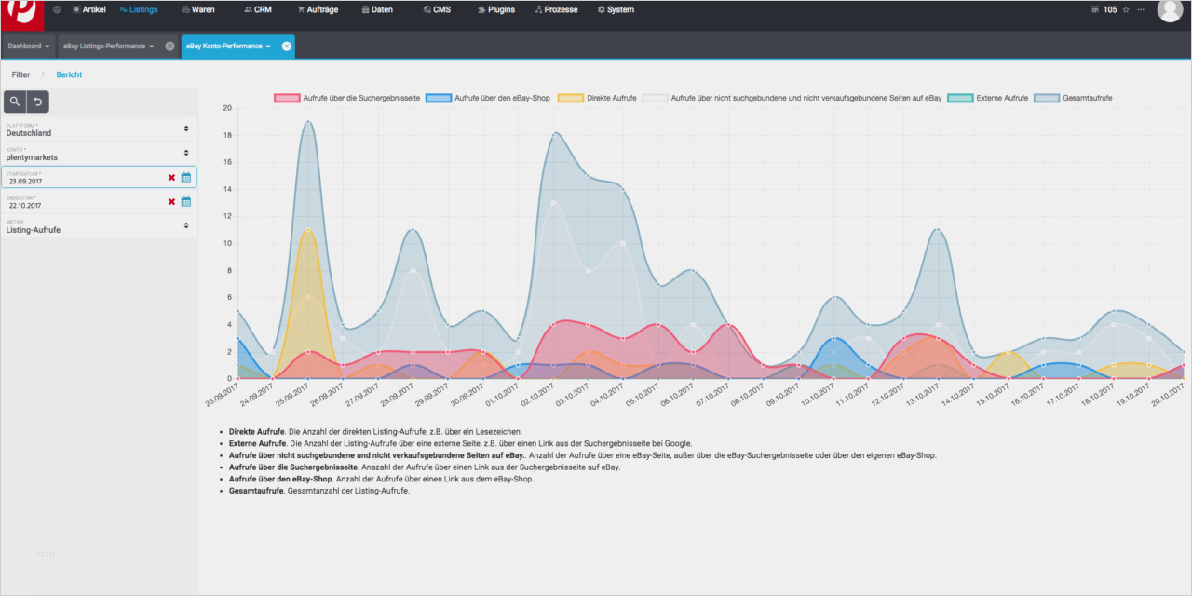Viewport: 1192px width, 596px height.
Task: Switch to the eBay Listings-Performance tab
Action: pos(109,46)
